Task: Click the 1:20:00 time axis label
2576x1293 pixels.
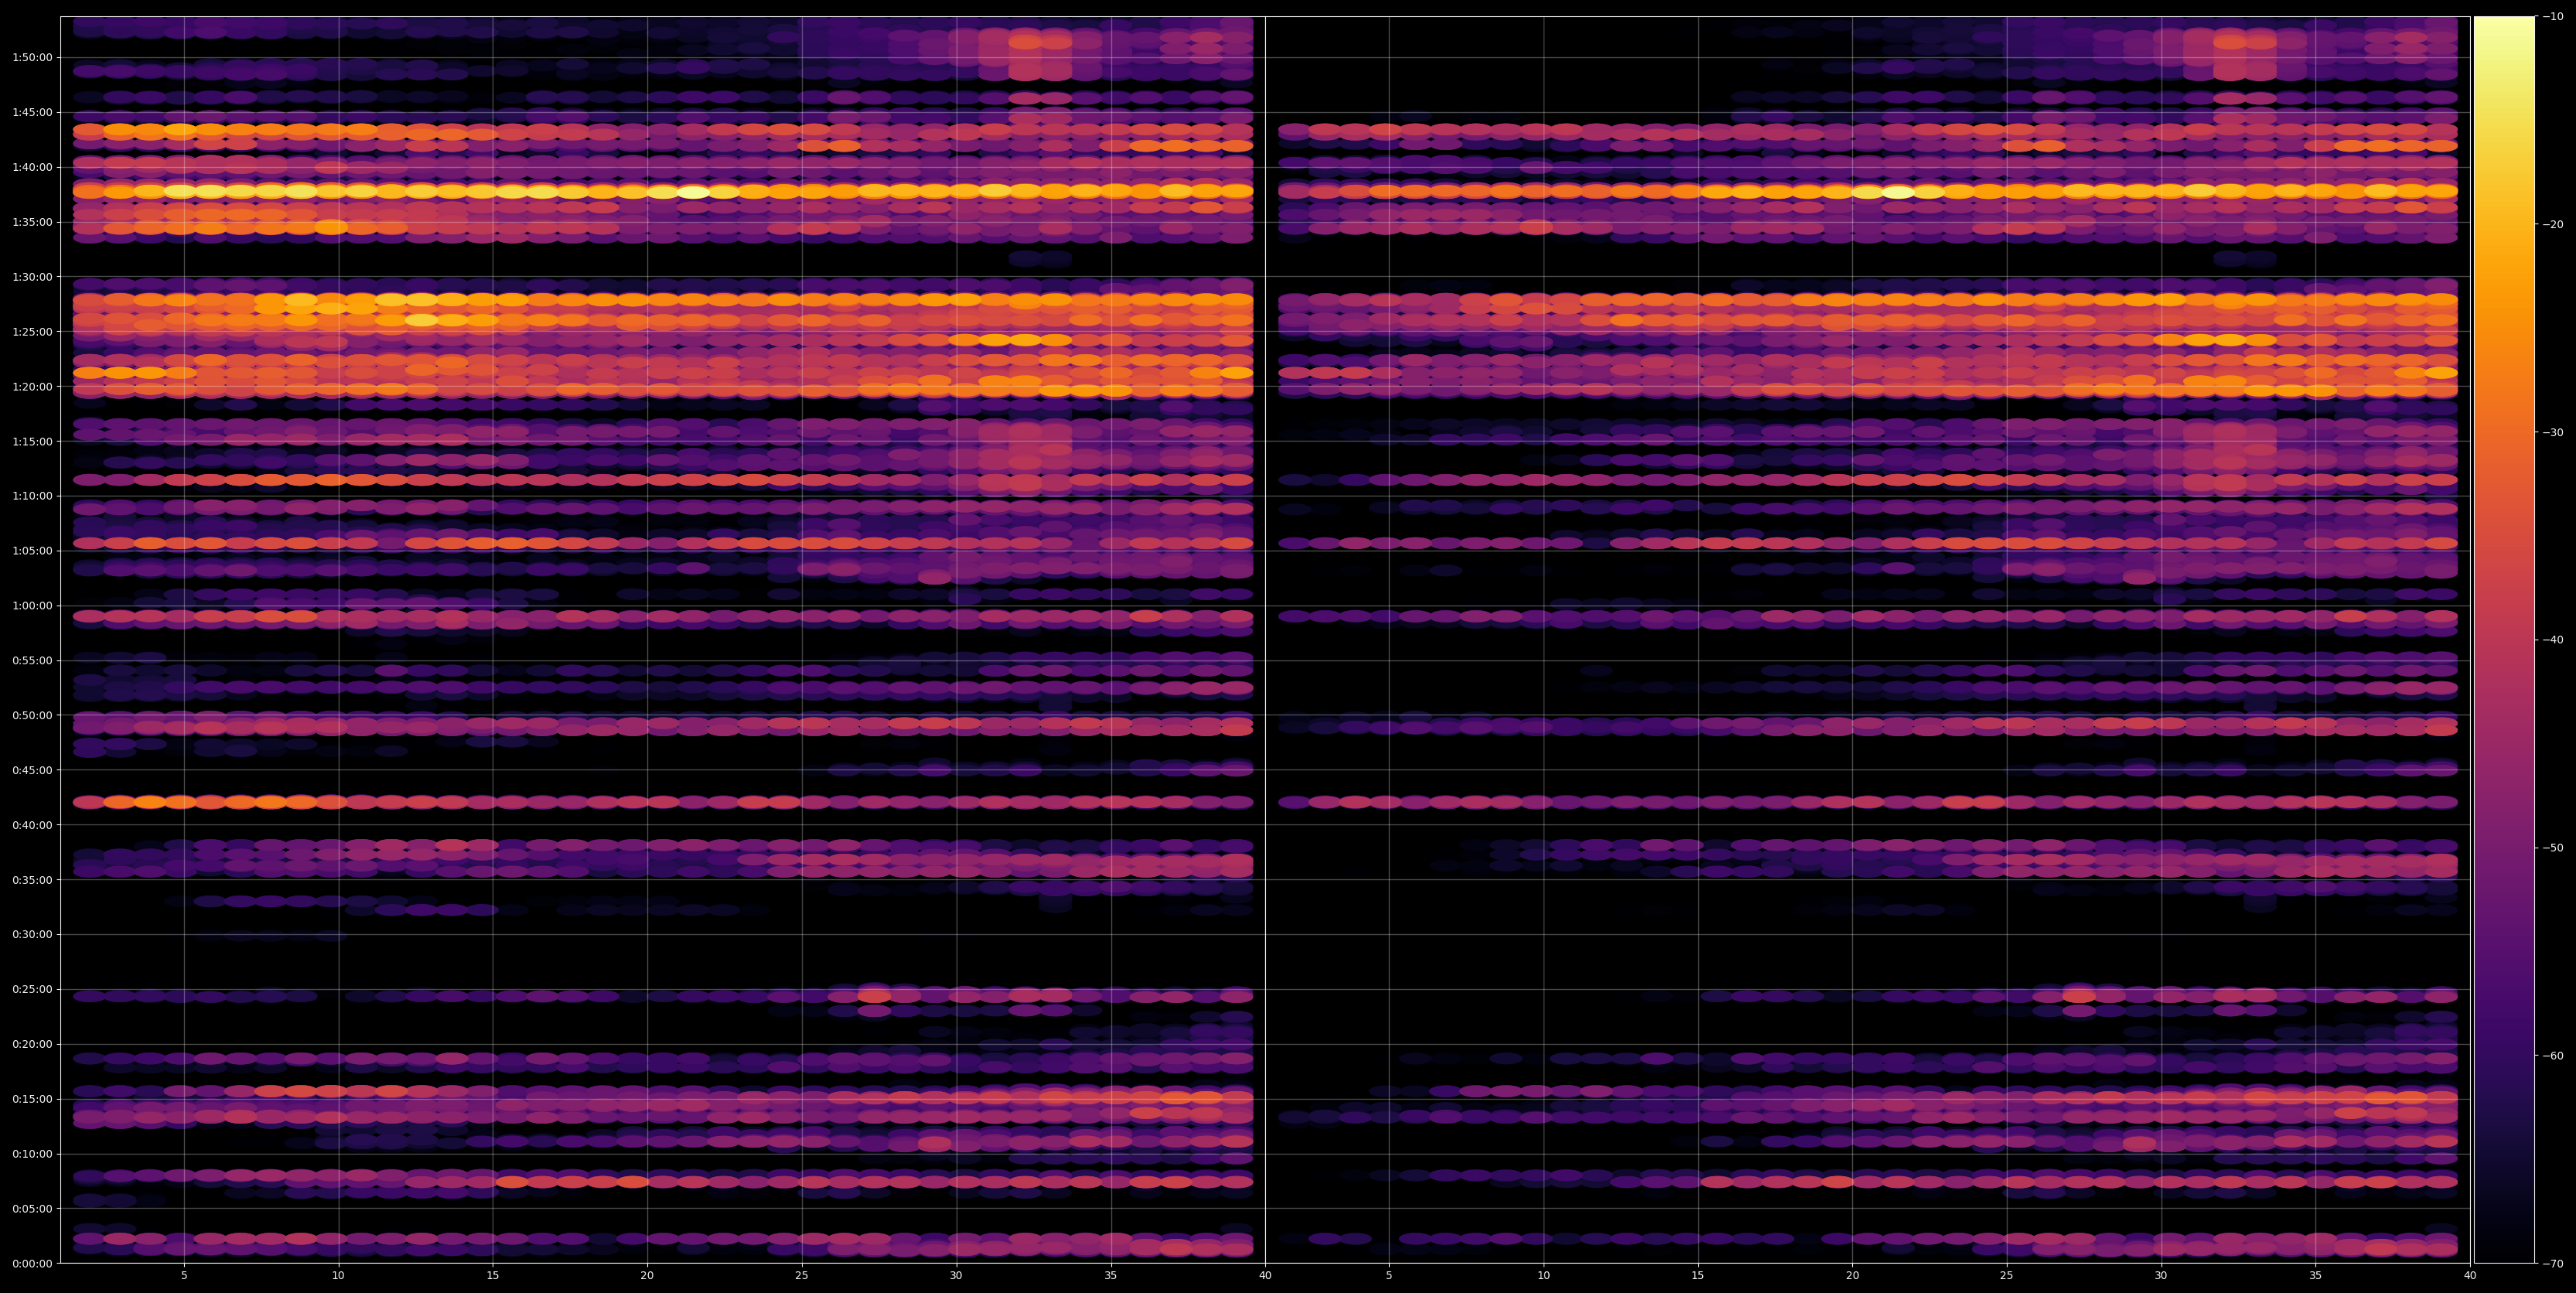Action: click(x=31, y=386)
